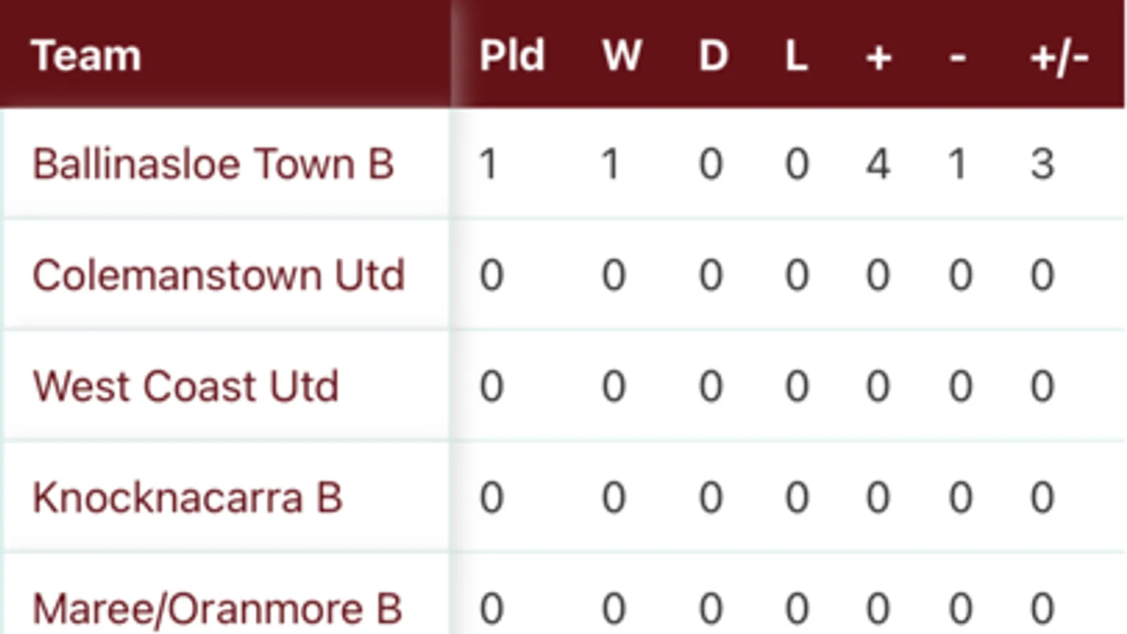Select the West Coast Utd team name
1127x634 pixels.
click(186, 386)
